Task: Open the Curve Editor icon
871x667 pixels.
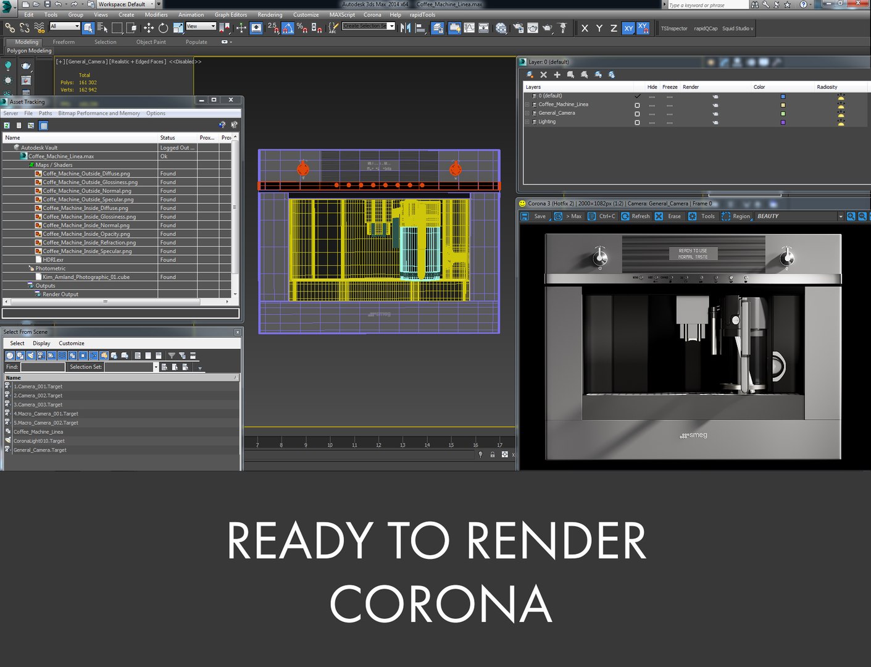Action: click(469, 28)
